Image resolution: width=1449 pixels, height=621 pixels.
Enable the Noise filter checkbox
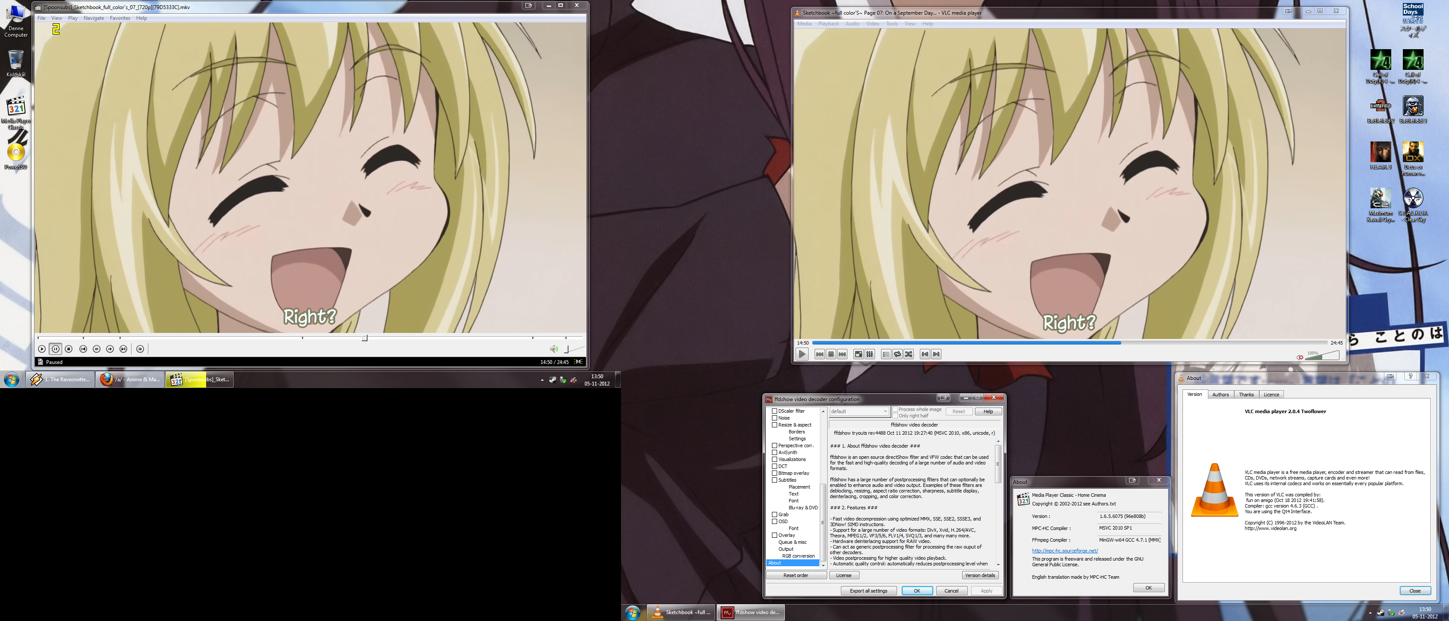775,418
